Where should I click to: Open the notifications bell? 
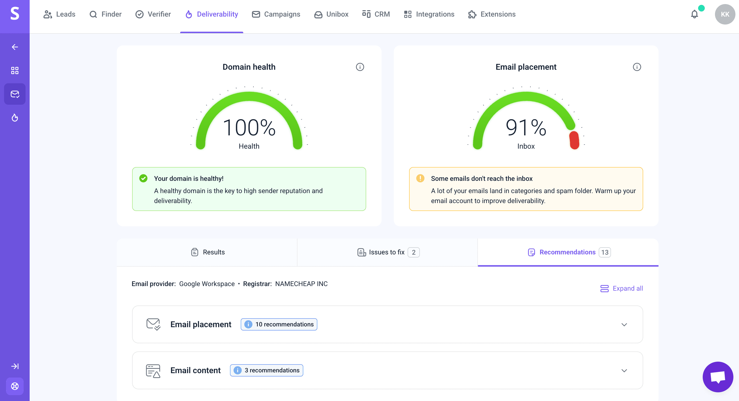click(x=694, y=14)
